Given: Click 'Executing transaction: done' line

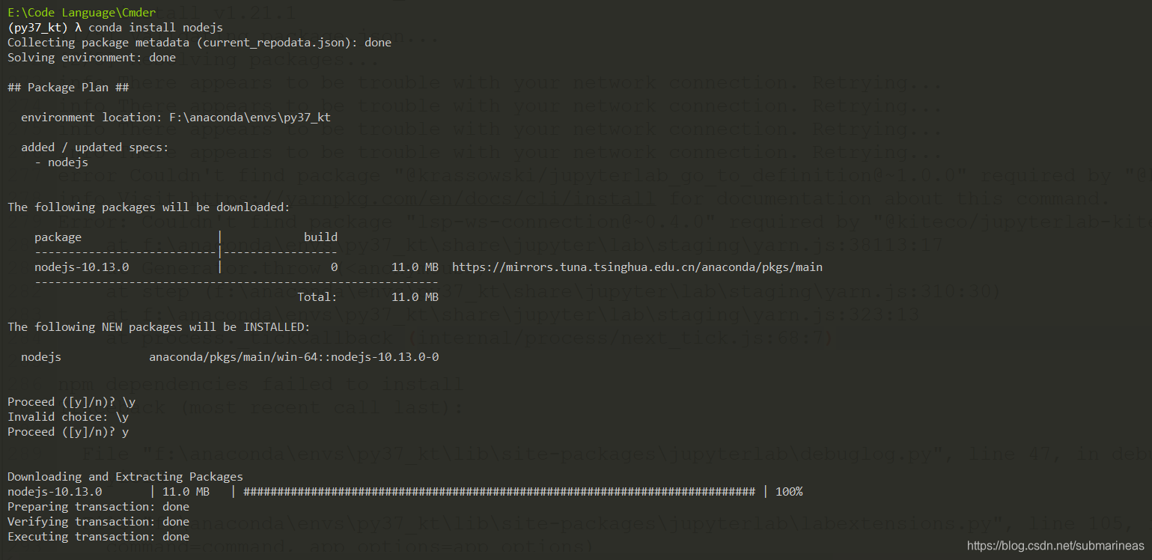Looking at the screenshot, I should [x=98, y=537].
